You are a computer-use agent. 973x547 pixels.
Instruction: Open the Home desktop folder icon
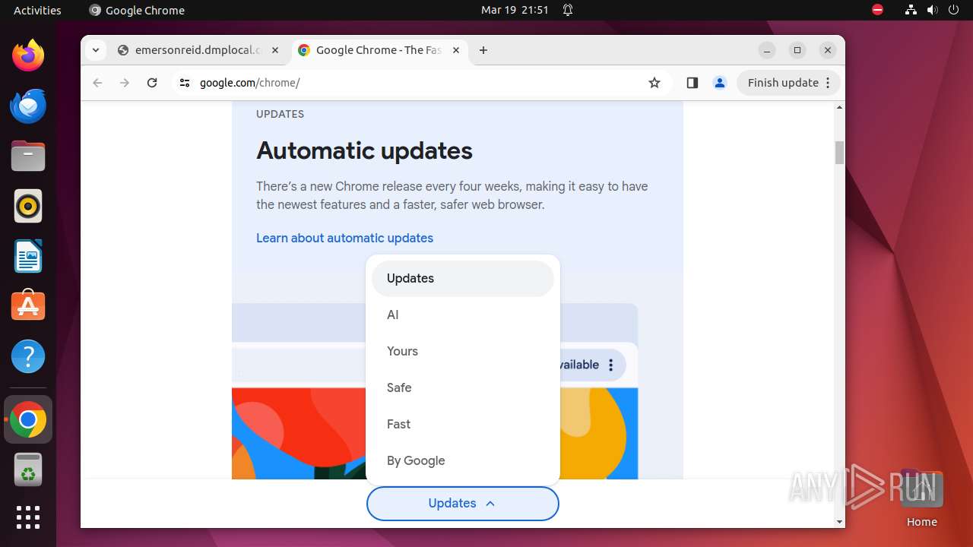point(921,498)
